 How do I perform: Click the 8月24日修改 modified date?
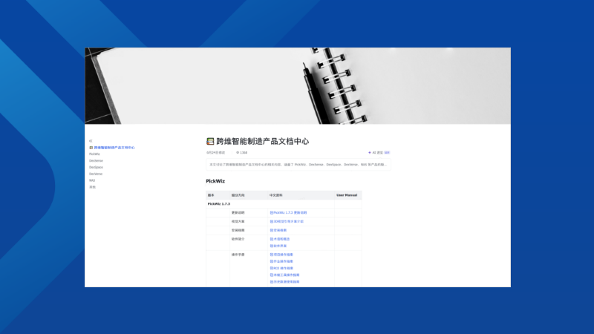[215, 153]
